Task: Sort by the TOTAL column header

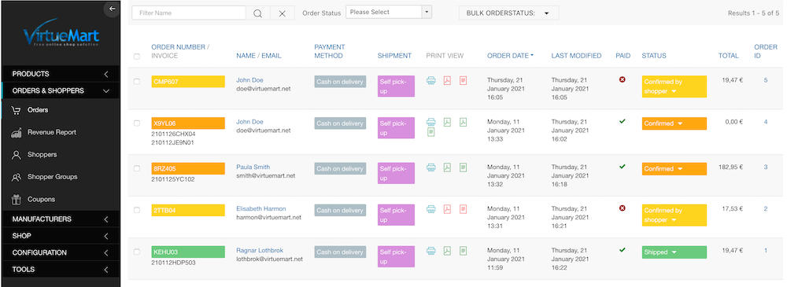Action: click(x=728, y=56)
